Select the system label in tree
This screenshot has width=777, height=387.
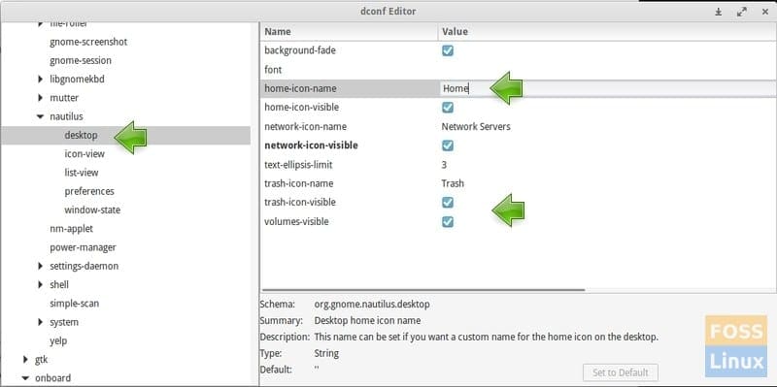(x=64, y=322)
